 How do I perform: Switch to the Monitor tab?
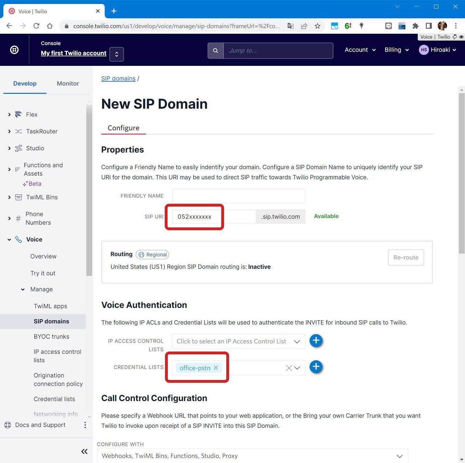pos(68,84)
